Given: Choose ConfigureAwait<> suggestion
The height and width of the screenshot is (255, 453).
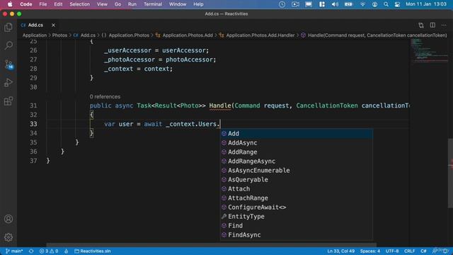Looking at the screenshot, I should pos(297,208).
